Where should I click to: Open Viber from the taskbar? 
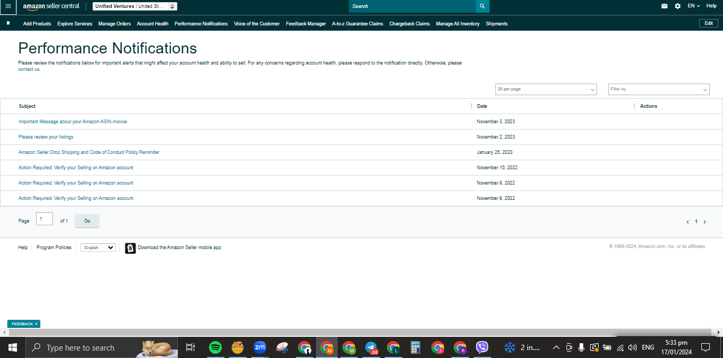[x=482, y=347]
